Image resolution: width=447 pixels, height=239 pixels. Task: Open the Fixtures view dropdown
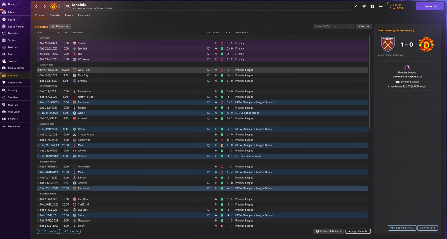60,27
